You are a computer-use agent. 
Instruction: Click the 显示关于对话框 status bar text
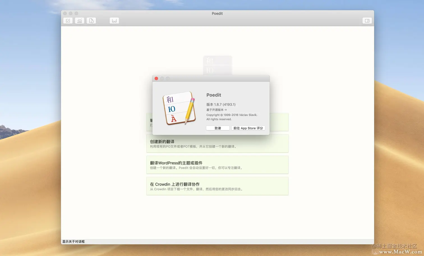click(x=73, y=241)
